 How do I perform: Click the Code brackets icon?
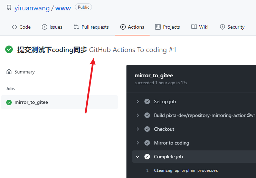(15, 27)
